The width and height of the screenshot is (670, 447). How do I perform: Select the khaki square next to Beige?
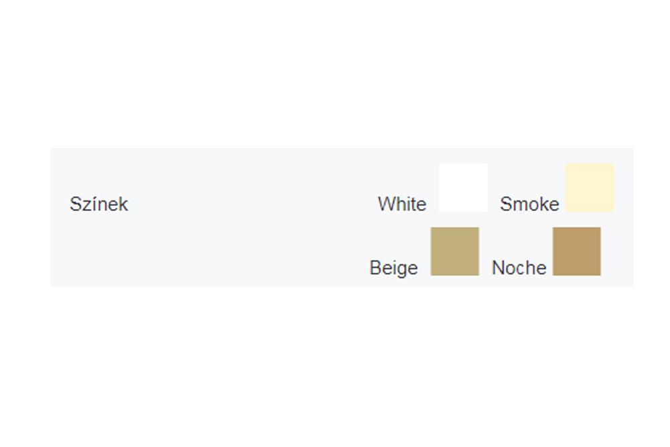(455, 251)
